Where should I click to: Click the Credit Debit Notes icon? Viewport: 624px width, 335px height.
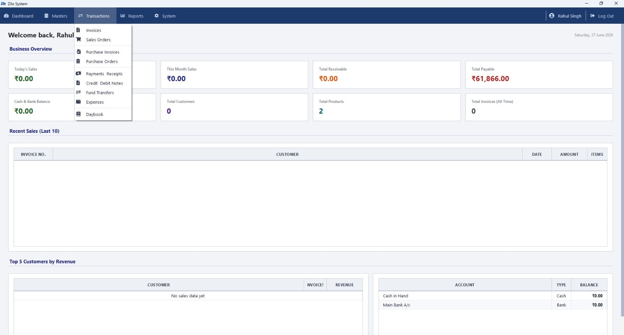click(78, 83)
